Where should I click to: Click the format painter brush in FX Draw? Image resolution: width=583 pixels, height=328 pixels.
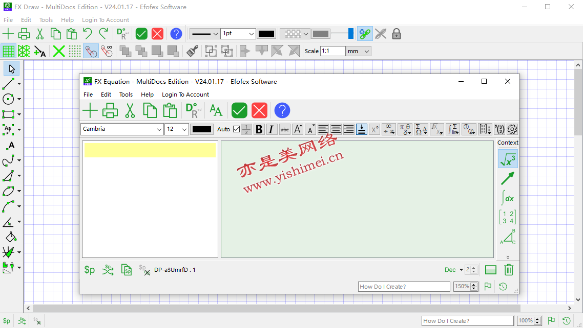192,51
